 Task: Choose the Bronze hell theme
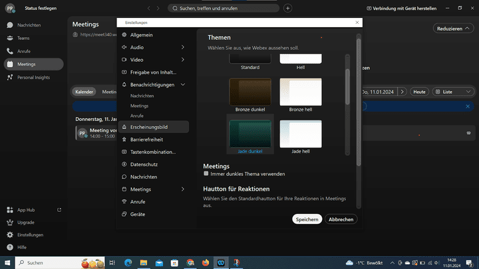301,92
